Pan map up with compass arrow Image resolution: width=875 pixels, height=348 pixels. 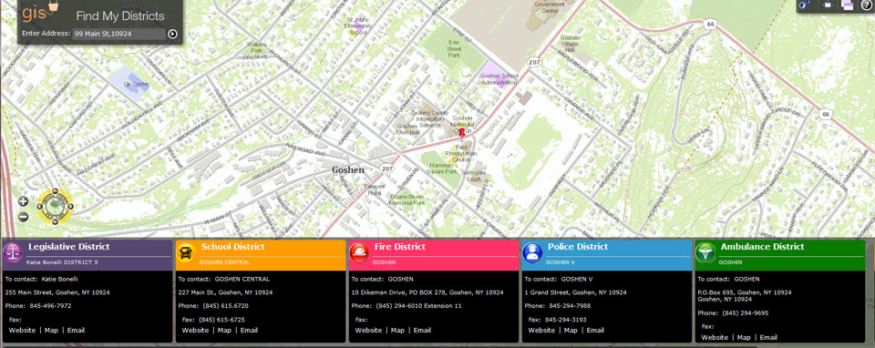(x=55, y=191)
